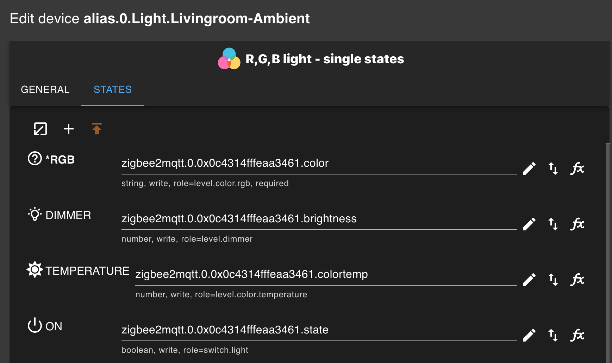
Task: Click the help question mark icon beside RGB
Action: tap(35, 158)
